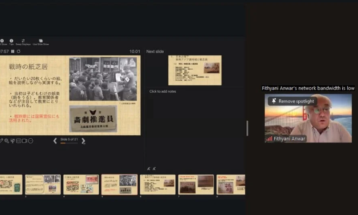Click the slide progress bar under 'Slide 5 of 21'
The image size is (358, 215).
point(69,143)
